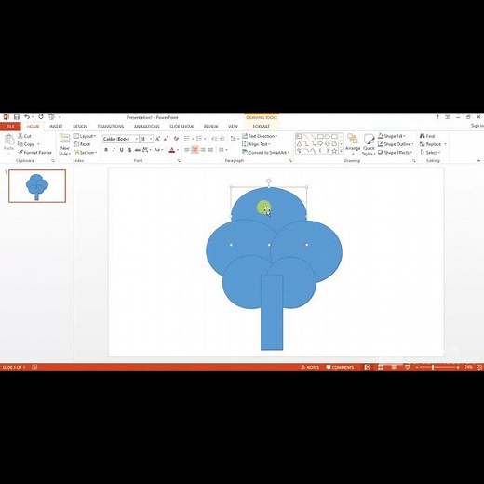
Task: Increase font size button
Action: click(157, 139)
